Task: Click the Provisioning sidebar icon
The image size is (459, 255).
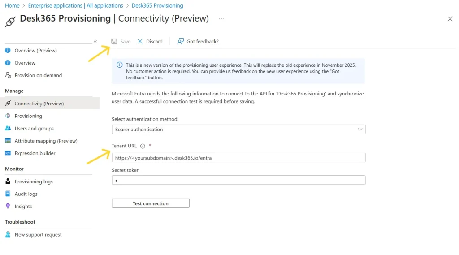Action: point(8,116)
